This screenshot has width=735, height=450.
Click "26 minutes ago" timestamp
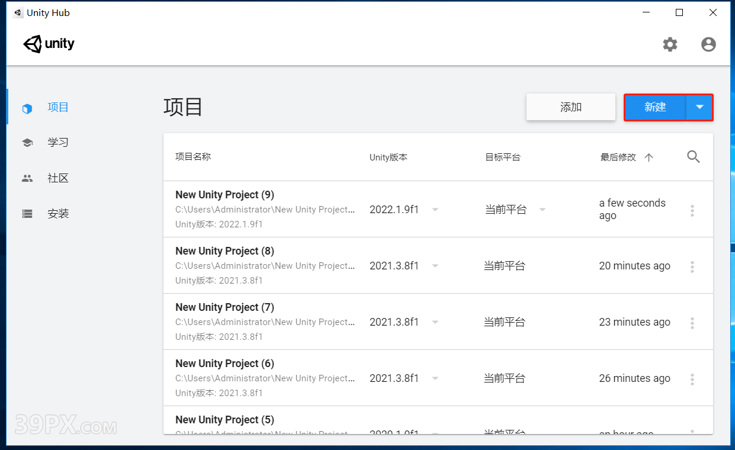634,378
